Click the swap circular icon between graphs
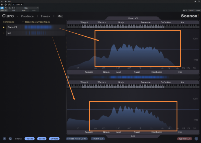Image resolution: width=201 pixels, height=143 pixels. (x=68, y=77)
